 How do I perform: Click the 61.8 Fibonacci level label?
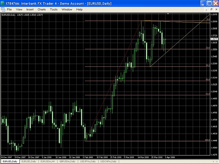(x=208, y=94)
